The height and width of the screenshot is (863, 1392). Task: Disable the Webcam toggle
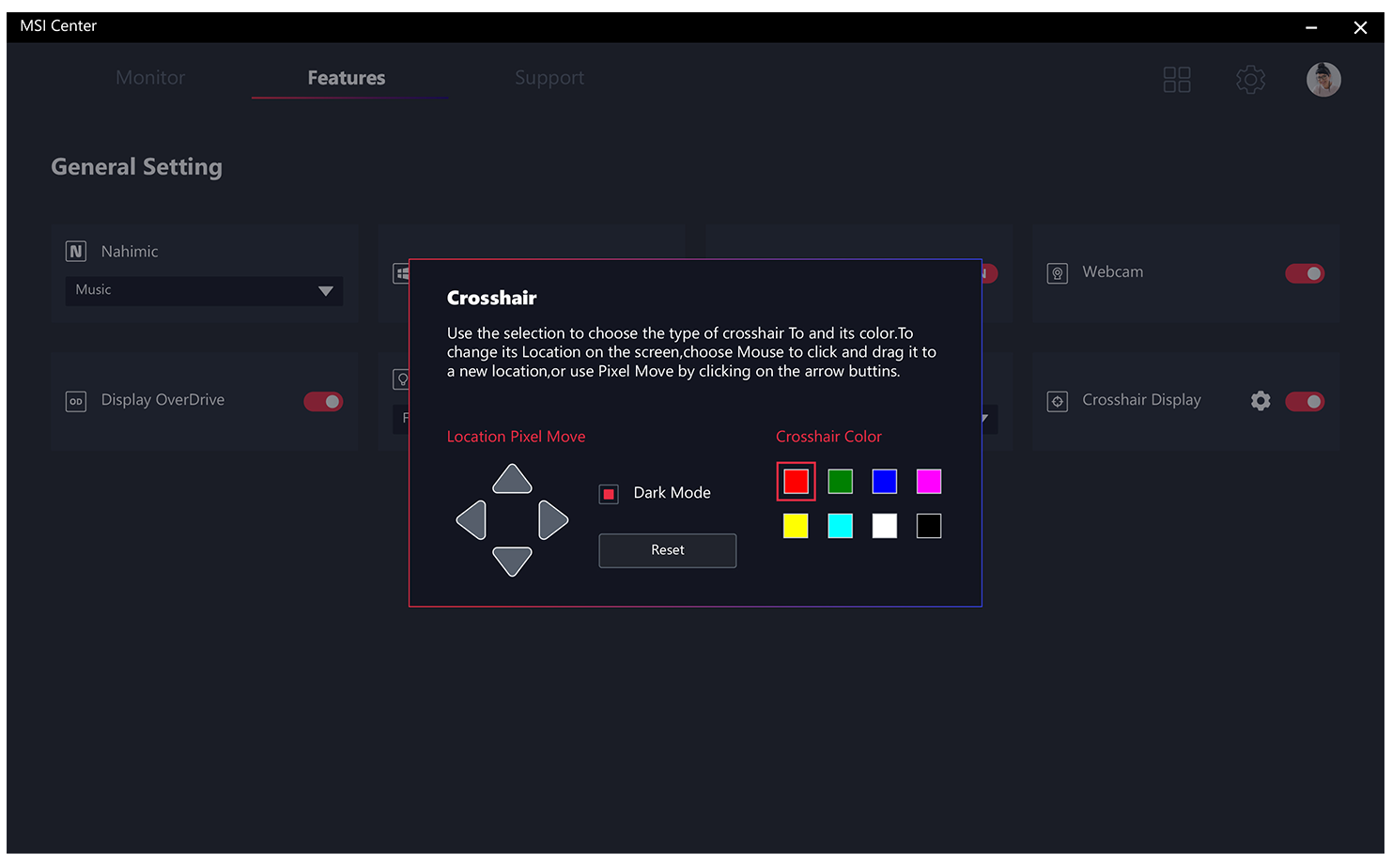click(x=1304, y=273)
